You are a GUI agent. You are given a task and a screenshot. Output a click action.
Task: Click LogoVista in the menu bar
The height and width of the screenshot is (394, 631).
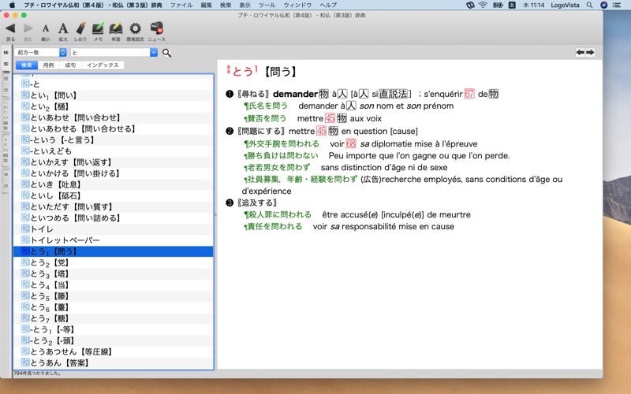(x=565, y=5)
